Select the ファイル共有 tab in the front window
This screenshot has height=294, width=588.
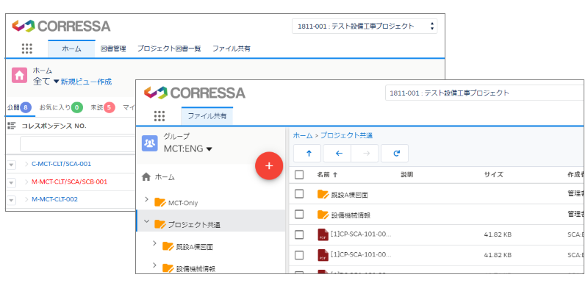pos(207,116)
